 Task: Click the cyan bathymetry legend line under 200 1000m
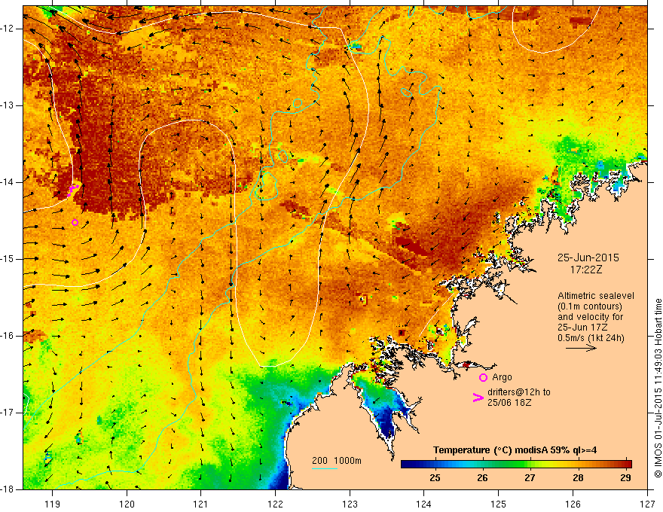324,468
